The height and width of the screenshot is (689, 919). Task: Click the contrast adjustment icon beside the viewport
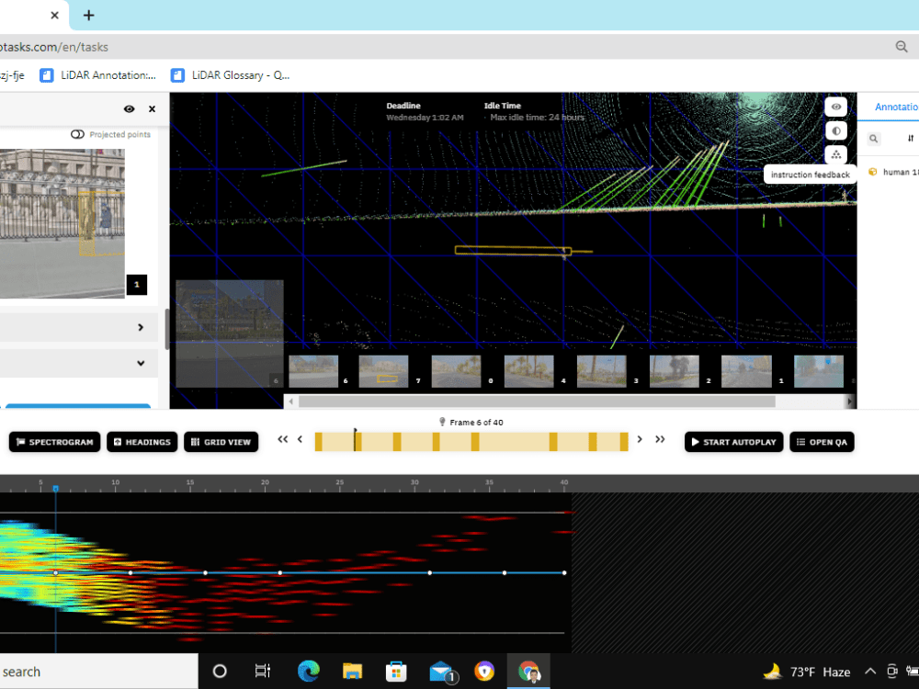(x=835, y=130)
